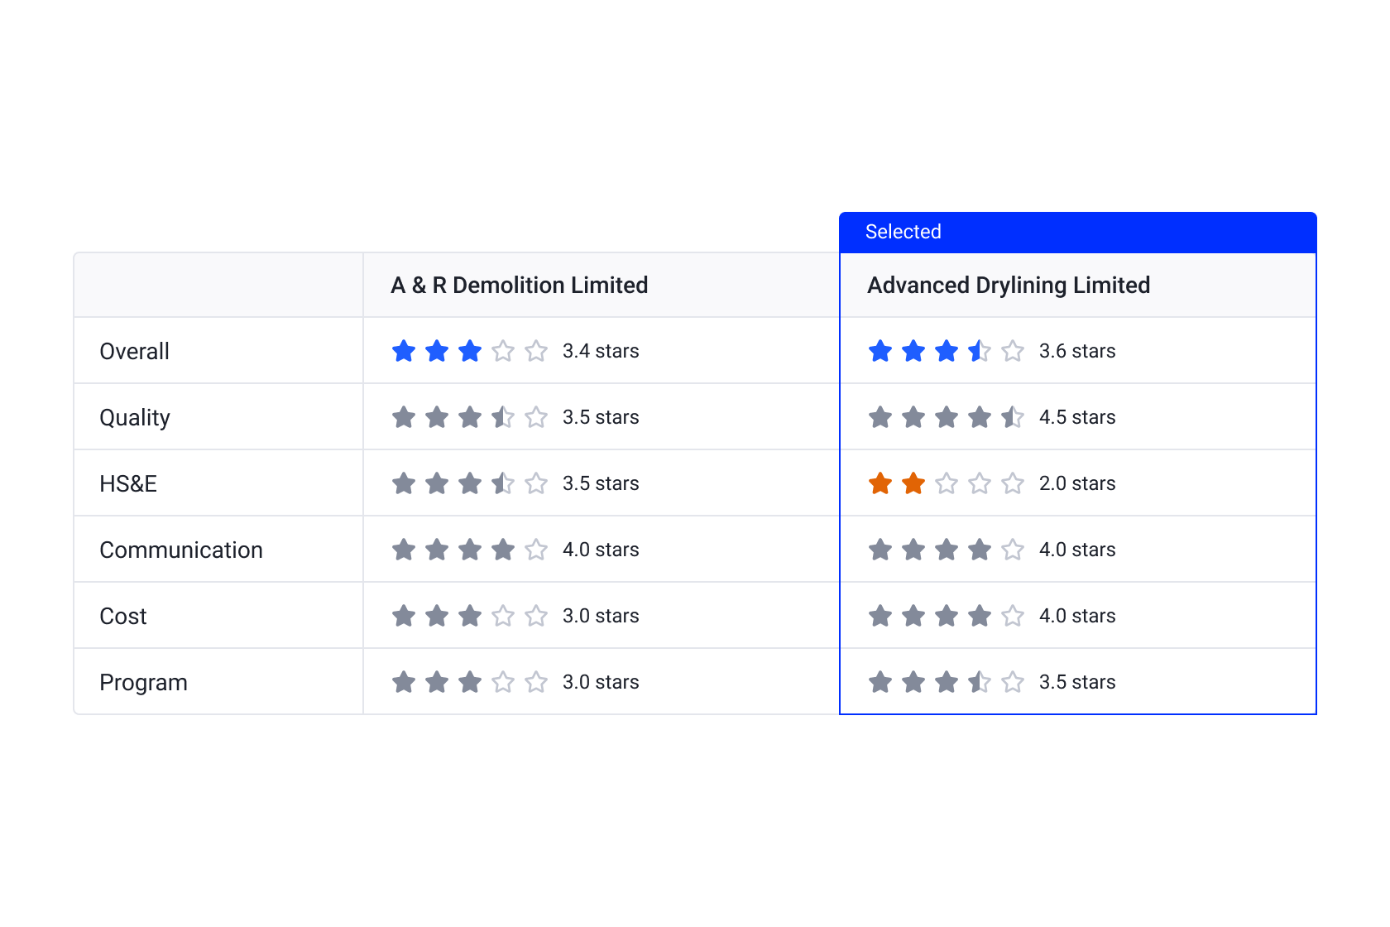
Task: Click A & R Demolition's 3.0 stars Cost value
Action: pyautogui.click(x=601, y=616)
